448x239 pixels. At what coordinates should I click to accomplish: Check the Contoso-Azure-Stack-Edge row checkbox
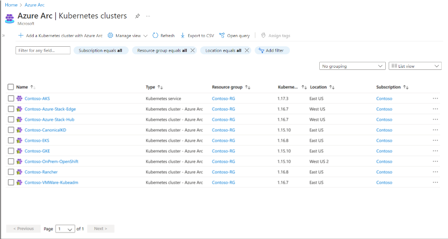11,109
